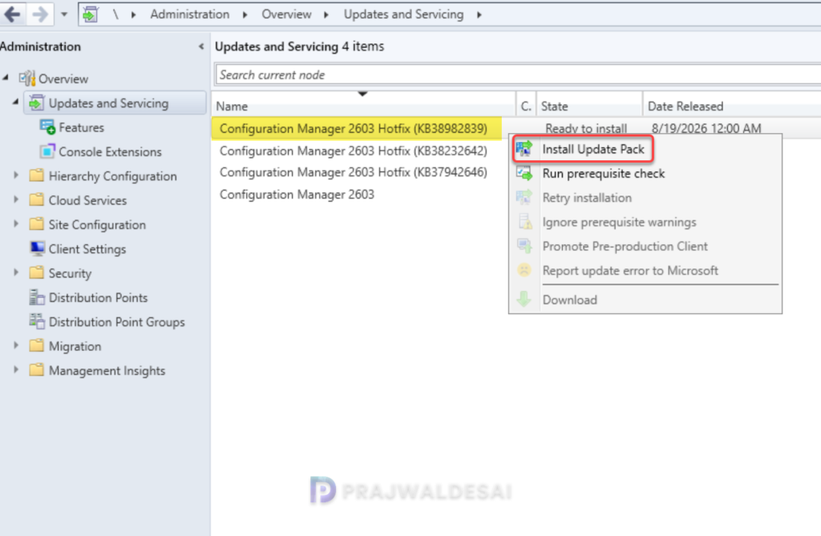
Task: Select hotfix row KB37942646
Action: point(354,172)
